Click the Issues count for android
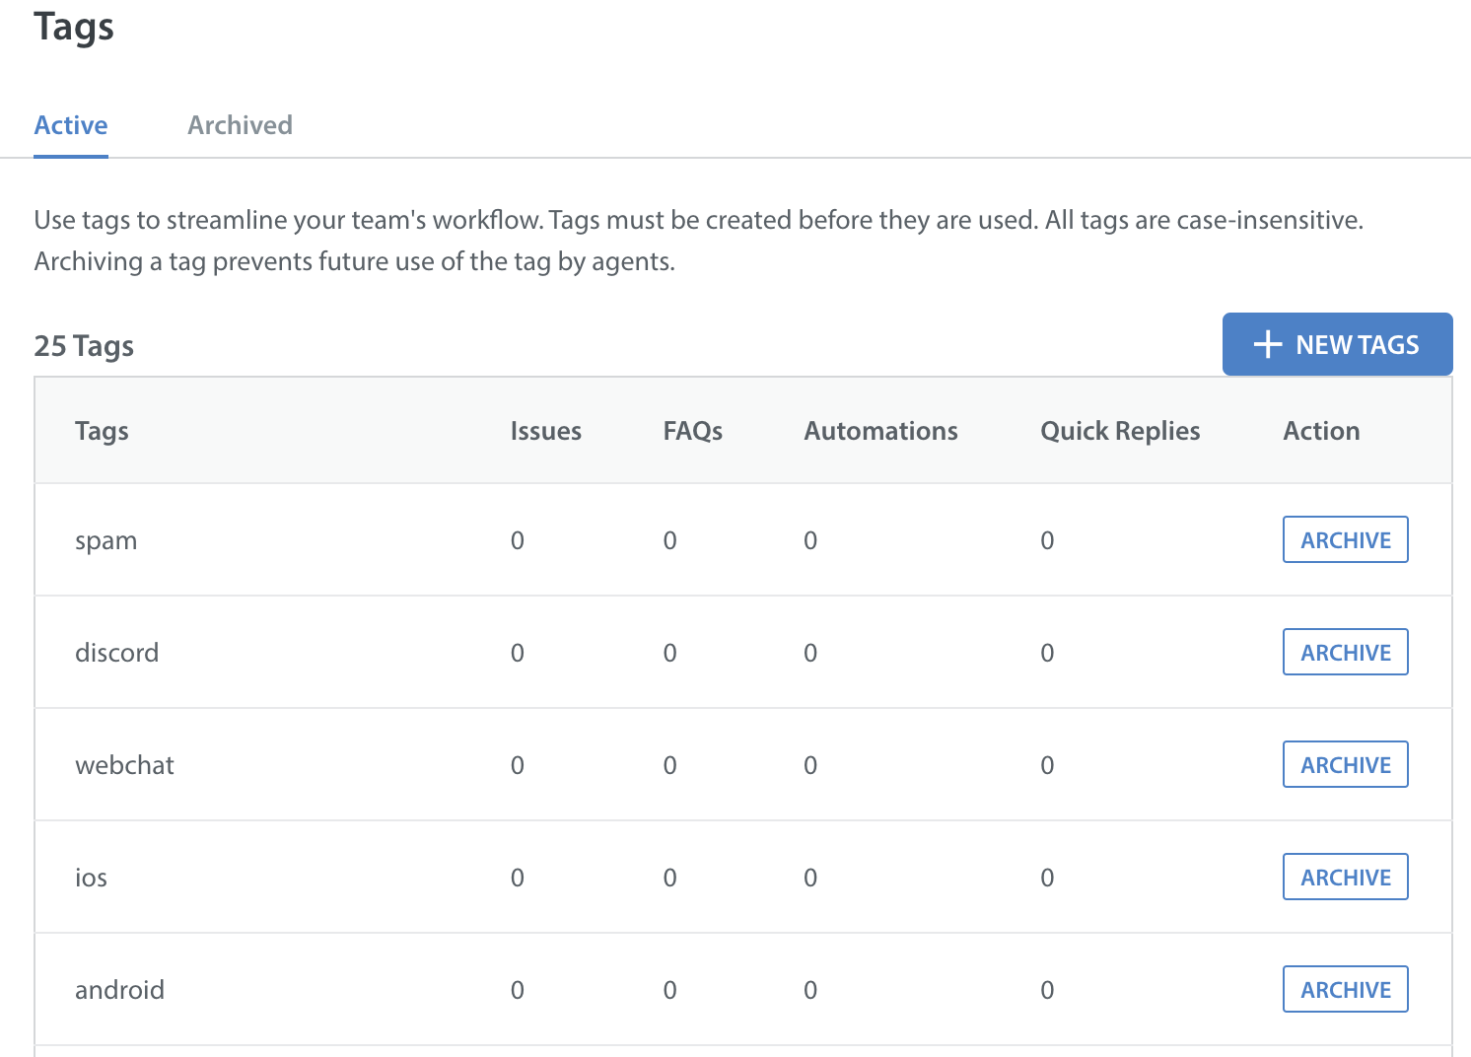 (517, 990)
